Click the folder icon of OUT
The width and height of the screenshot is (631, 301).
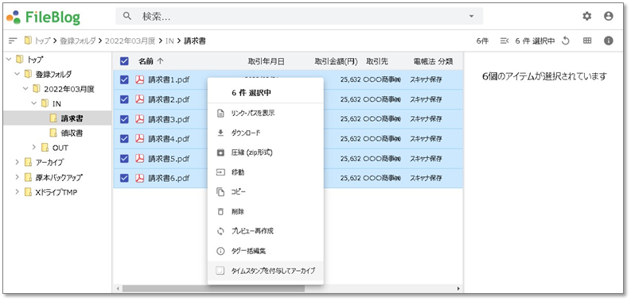[x=45, y=148]
